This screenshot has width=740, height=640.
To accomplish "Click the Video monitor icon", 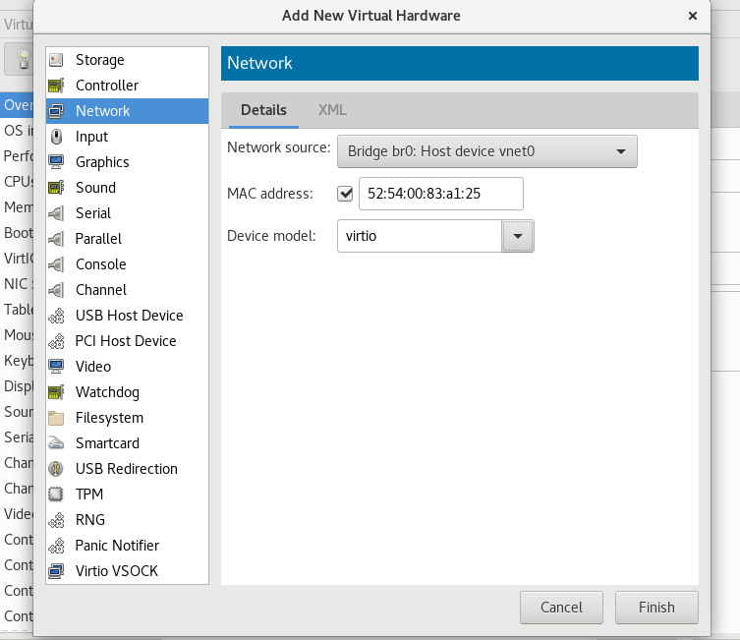I will click(x=56, y=367).
